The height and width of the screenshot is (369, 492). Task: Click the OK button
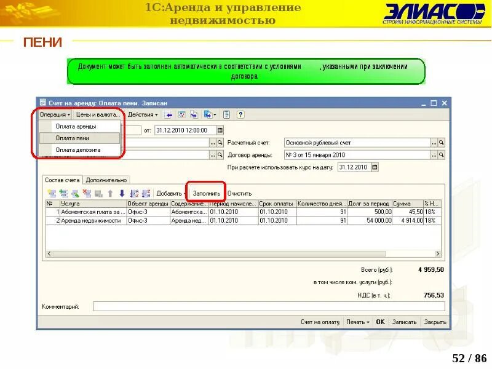380,322
